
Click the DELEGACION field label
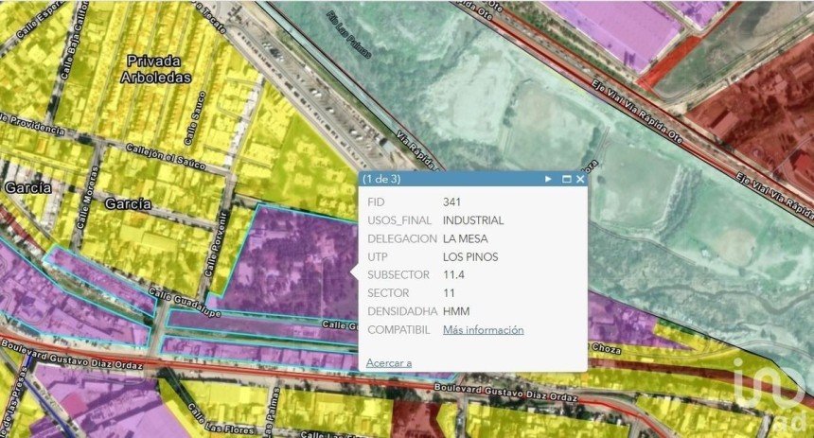click(x=402, y=238)
